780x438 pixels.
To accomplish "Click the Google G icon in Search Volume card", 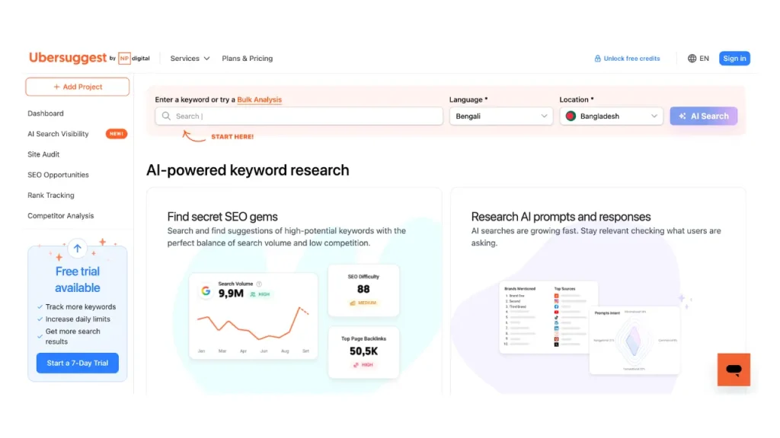I will 206,291.
